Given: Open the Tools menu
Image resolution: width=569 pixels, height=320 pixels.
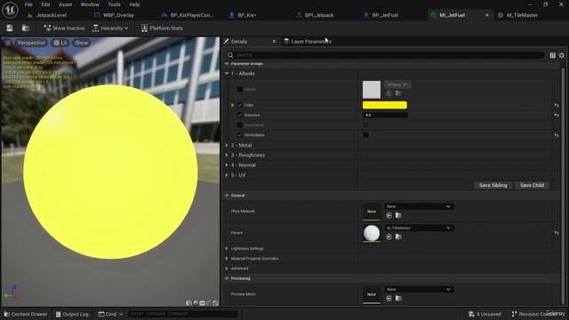Looking at the screenshot, I should pos(114,4).
